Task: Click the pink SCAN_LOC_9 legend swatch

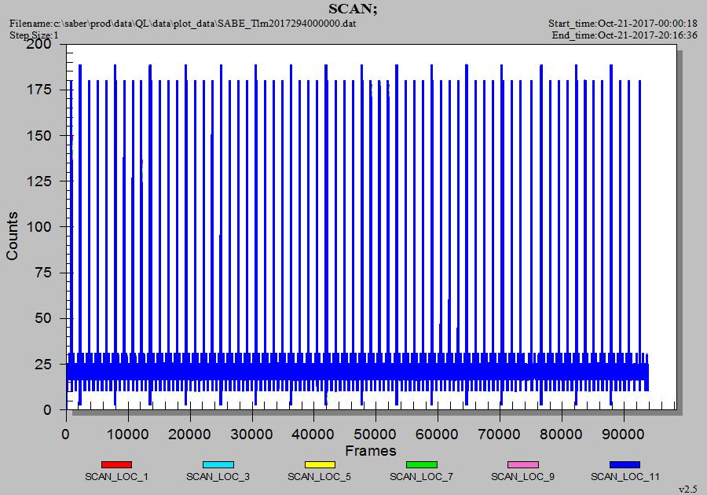Action: tap(523, 465)
